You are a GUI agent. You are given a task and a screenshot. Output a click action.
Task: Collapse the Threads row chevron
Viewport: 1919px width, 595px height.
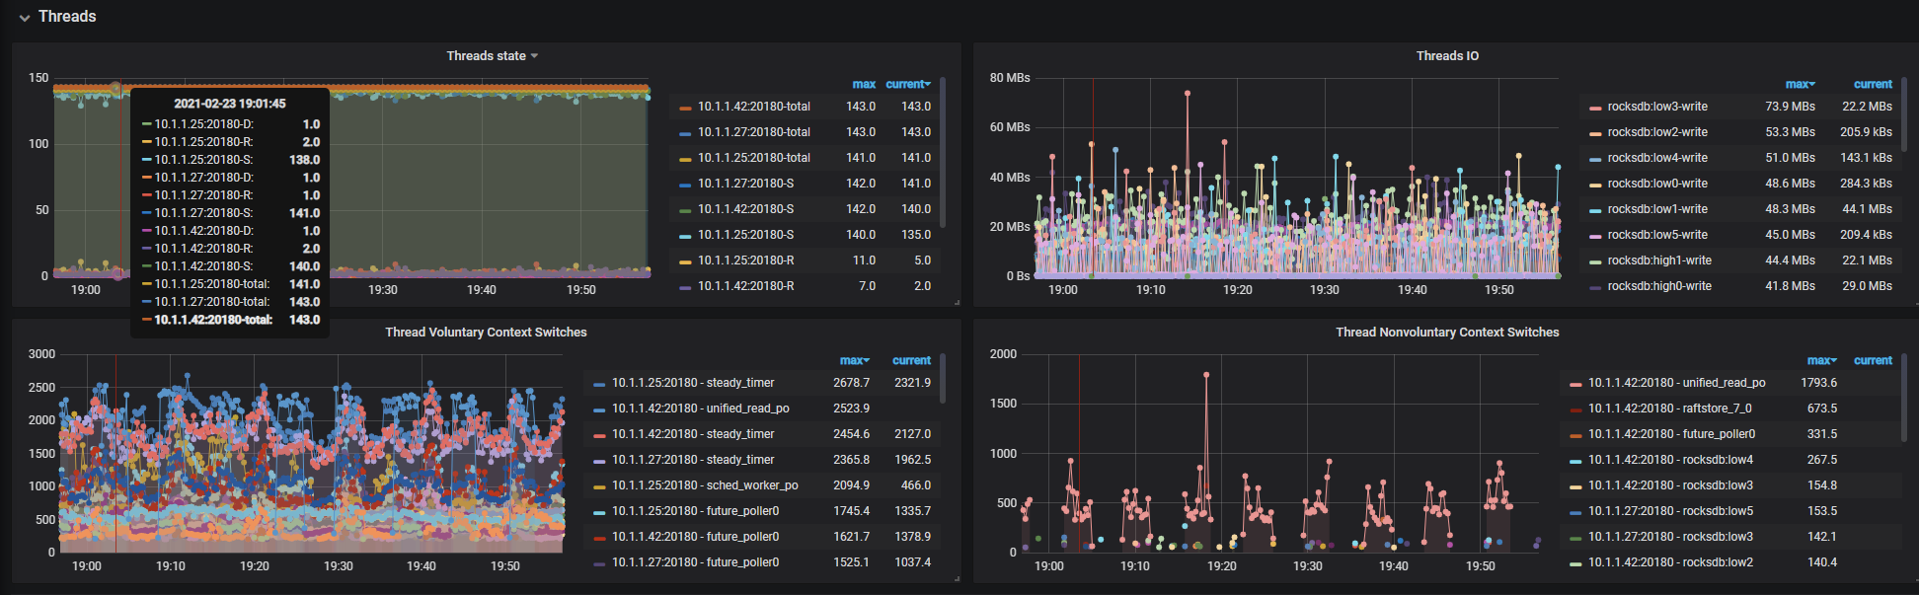tap(25, 17)
